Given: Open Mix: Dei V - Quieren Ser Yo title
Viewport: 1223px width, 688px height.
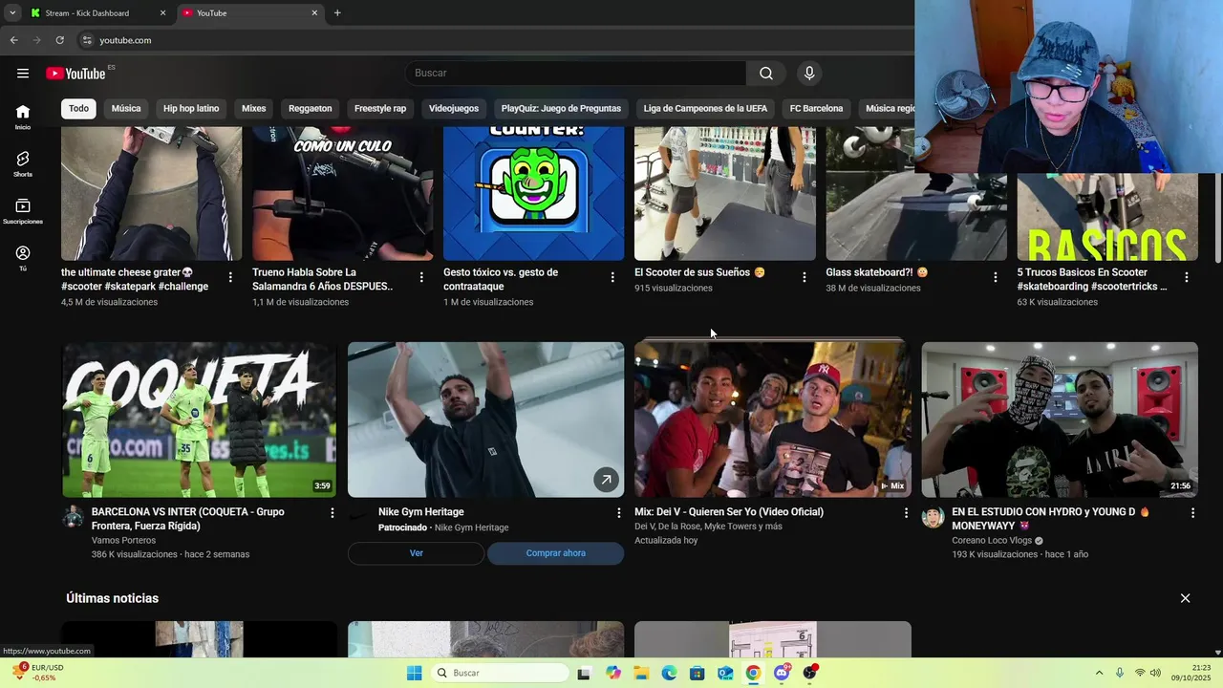Looking at the screenshot, I should pos(729,512).
